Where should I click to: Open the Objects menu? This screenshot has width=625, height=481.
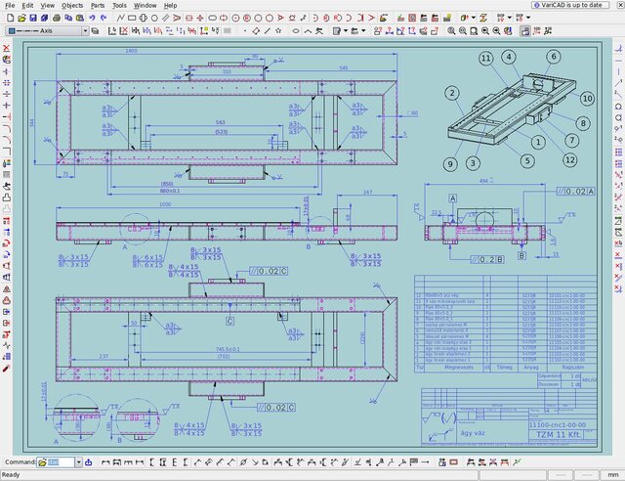[72, 5]
